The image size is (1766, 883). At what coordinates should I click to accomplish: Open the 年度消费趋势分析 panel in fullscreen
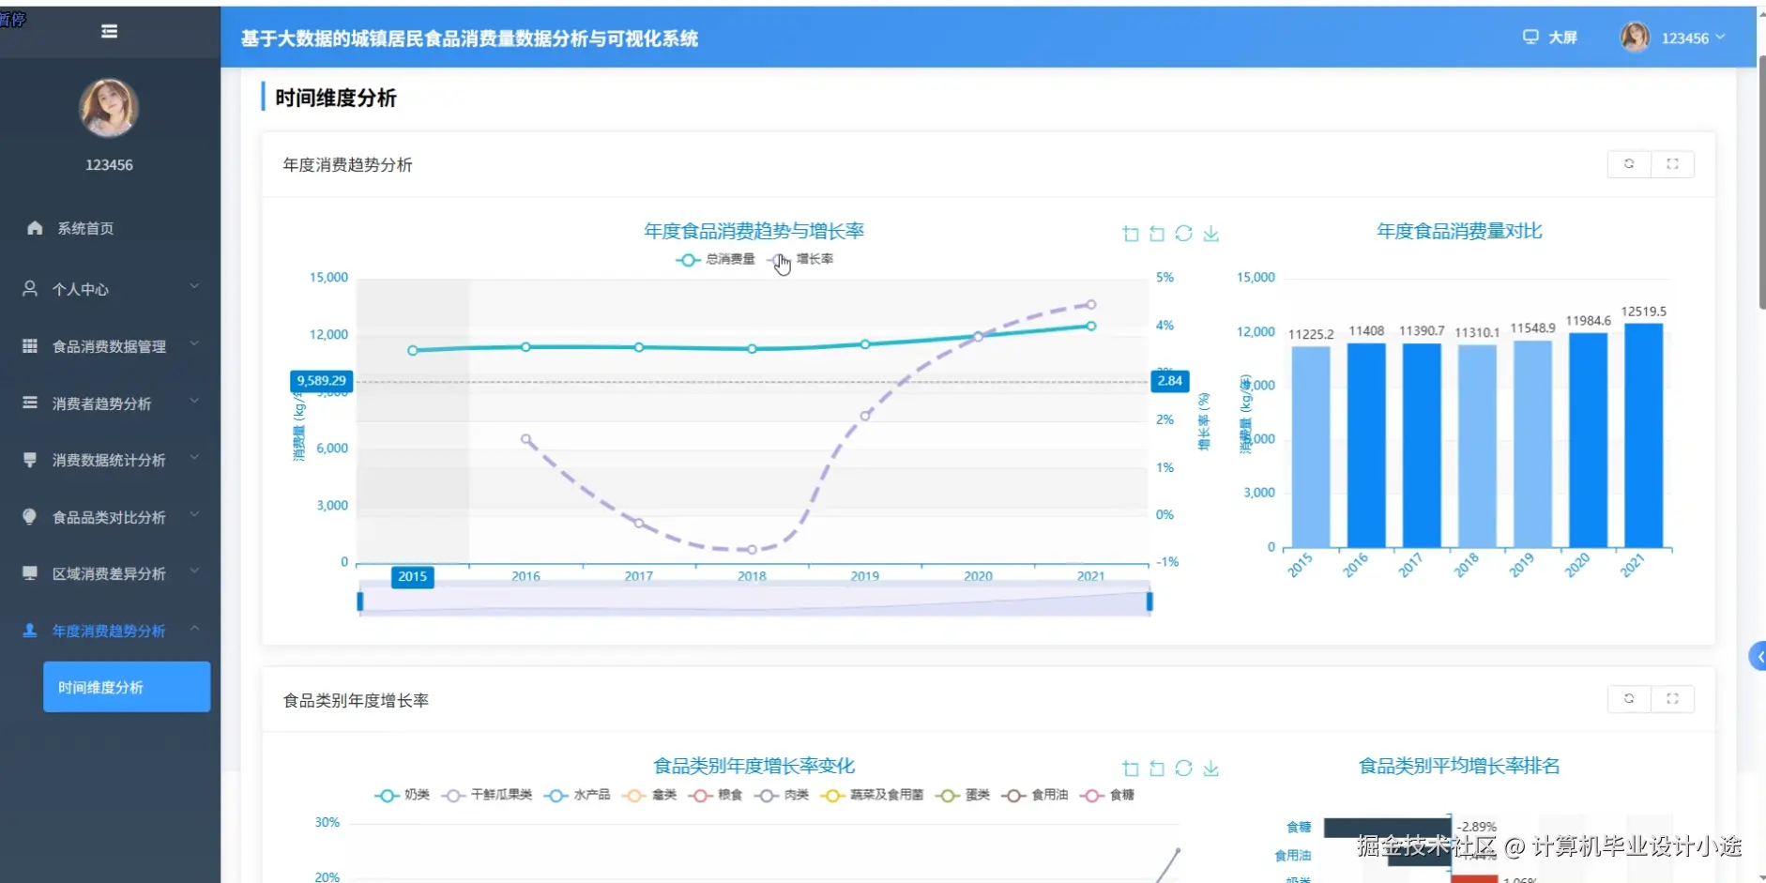1674,163
